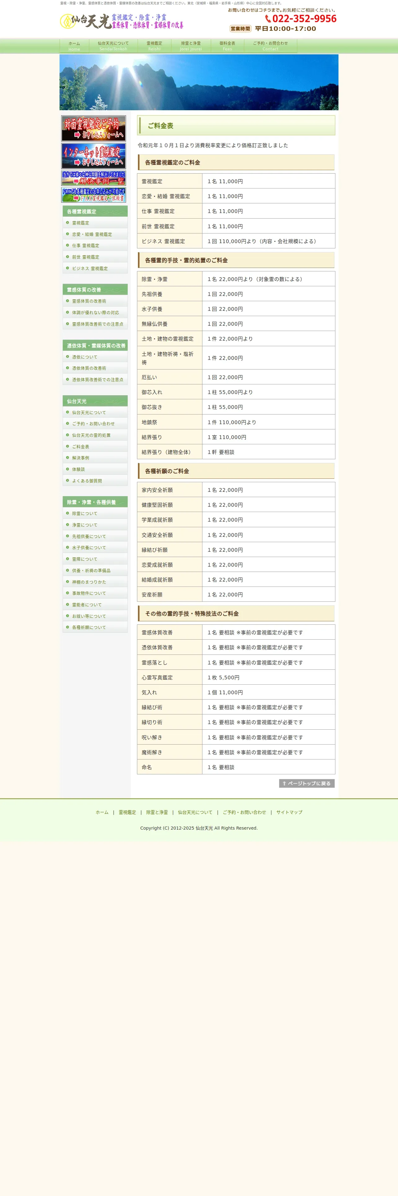
Task: Click the ページトップに戻る button
Action: pos(307,783)
